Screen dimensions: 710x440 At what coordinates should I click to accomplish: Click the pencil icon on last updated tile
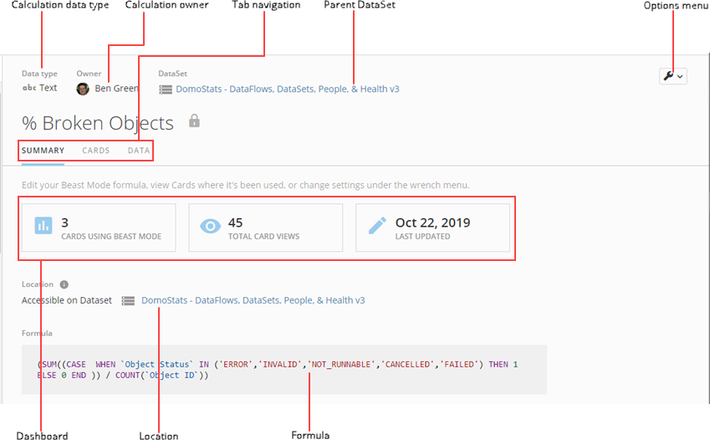(x=377, y=226)
